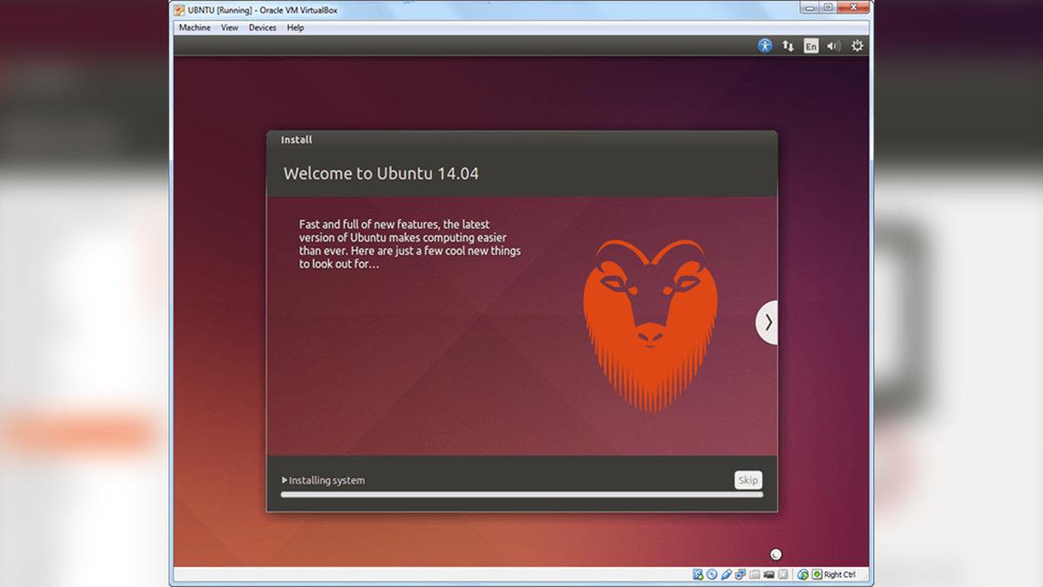Click the hard disk icon in VirtualBox status bar
Viewport: 1043px width, 587px height.
(x=696, y=574)
